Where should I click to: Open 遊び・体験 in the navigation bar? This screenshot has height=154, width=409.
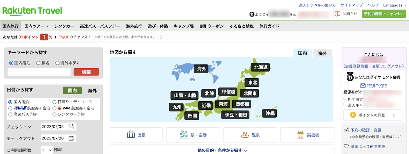tap(158, 26)
